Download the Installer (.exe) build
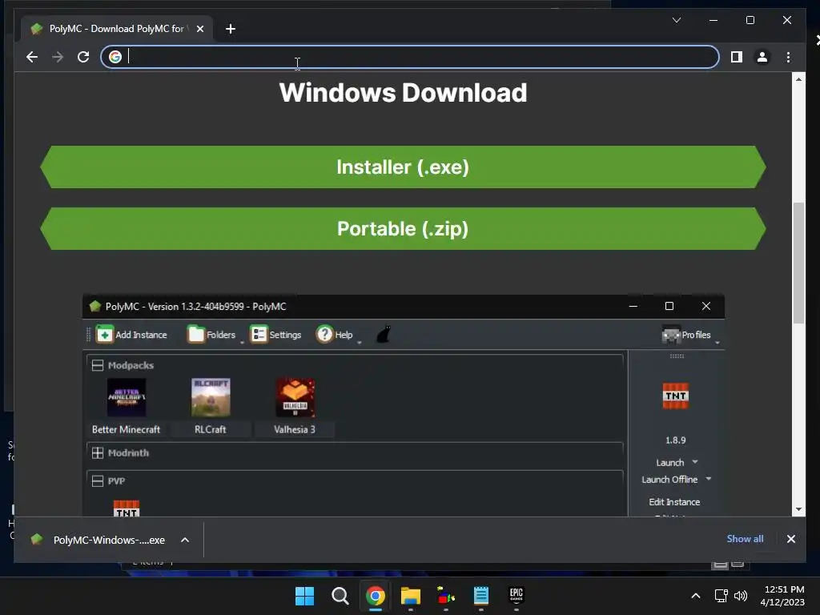This screenshot has height=615, width=820. (x=403, y=167)
